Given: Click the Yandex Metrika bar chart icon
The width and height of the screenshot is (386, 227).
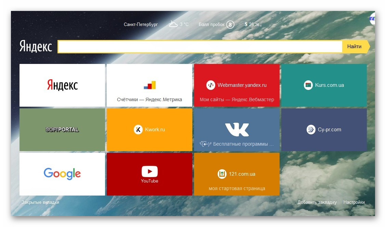Looking at the screenshot, I should tap(150, 85).
